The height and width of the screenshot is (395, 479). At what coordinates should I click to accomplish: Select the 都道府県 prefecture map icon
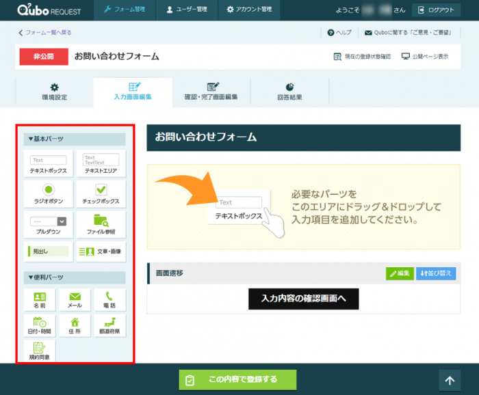pos(109,325)
